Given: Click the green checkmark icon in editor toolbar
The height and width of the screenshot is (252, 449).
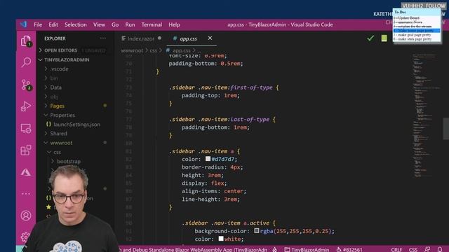Looking at the screenshot, I should coord(370,38).
